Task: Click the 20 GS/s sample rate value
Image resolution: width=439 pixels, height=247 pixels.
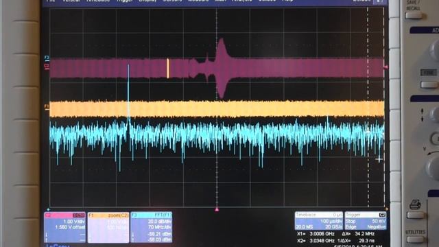Action: 333,227
